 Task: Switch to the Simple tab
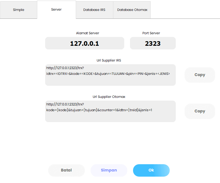click(x=18, y=10)
